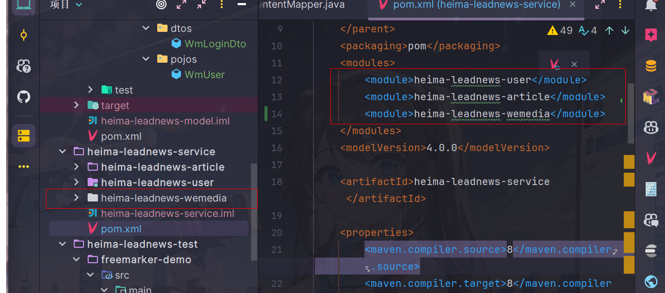Hide the project panel with minus icon
665x293 pixels.
(x=242, y=5)
